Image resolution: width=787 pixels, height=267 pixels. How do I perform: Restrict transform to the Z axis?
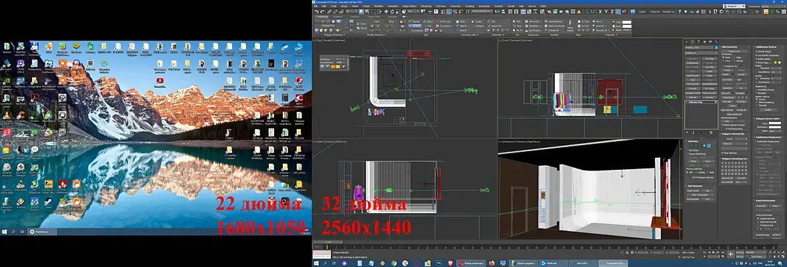(612, 11)
